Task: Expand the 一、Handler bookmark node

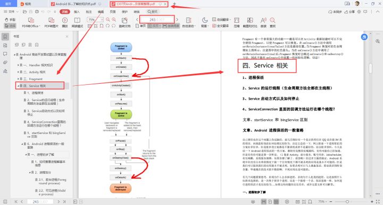Action: pyautogui.click(x=18, y=65)
